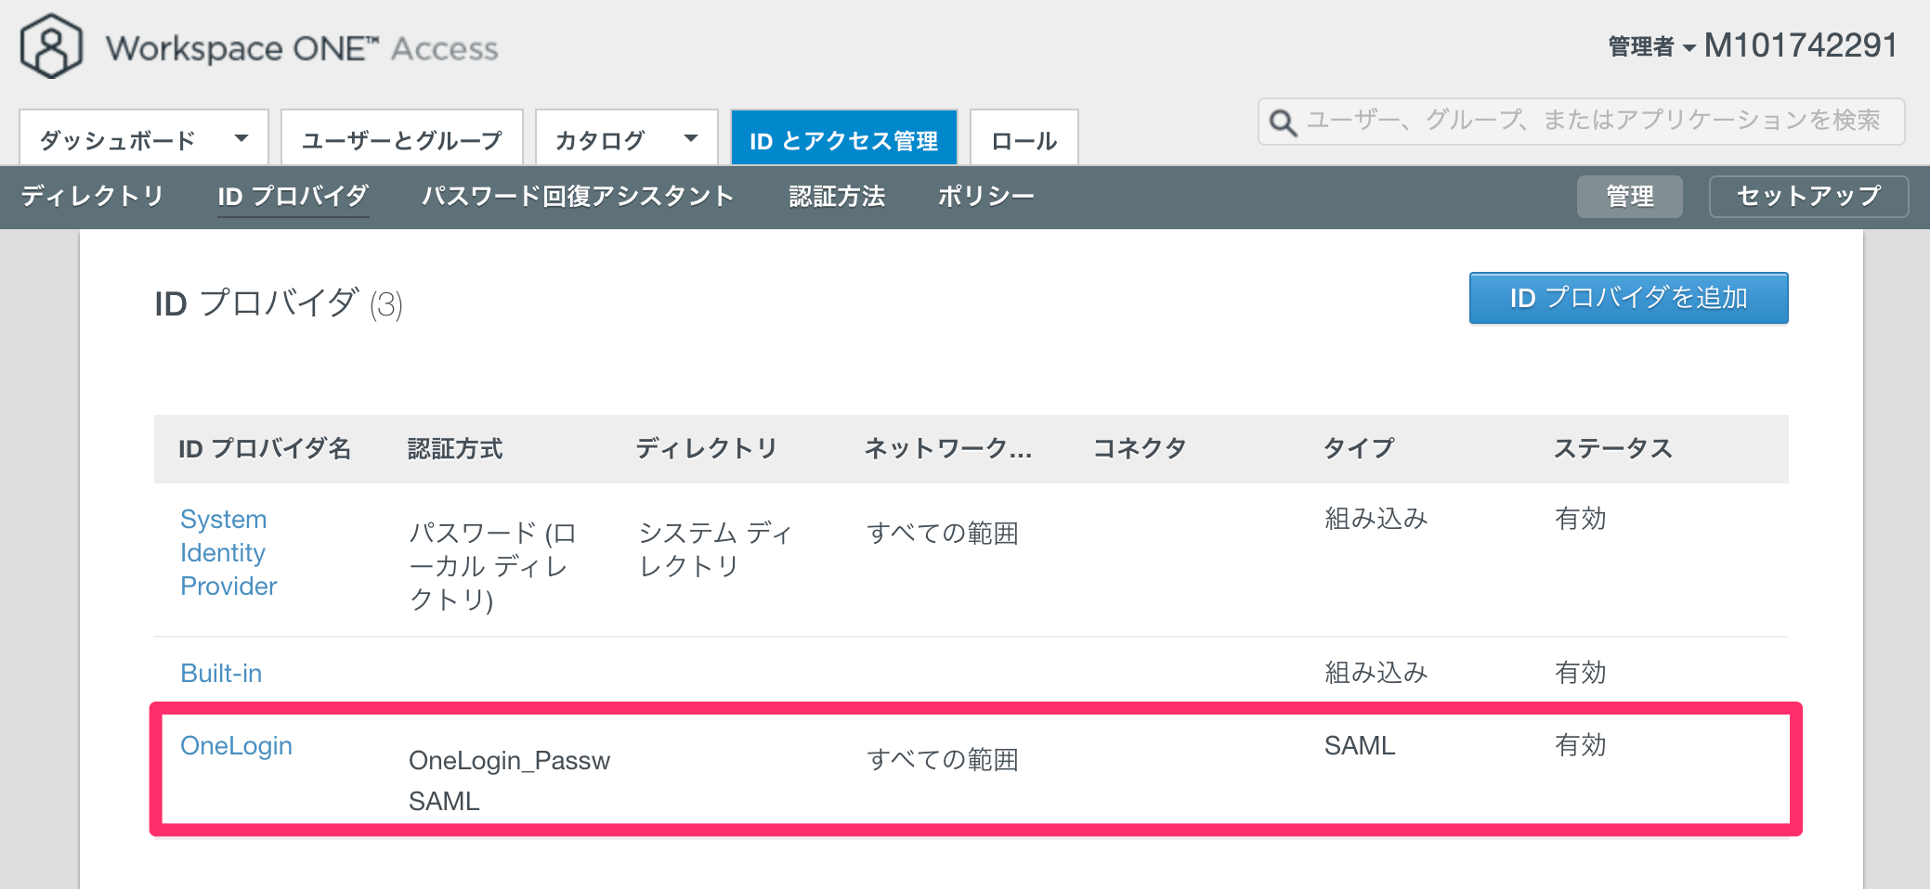The image size is (1930, 889).
Task: Click 組み込み type in Built-in row
Action: point(1376,672)
